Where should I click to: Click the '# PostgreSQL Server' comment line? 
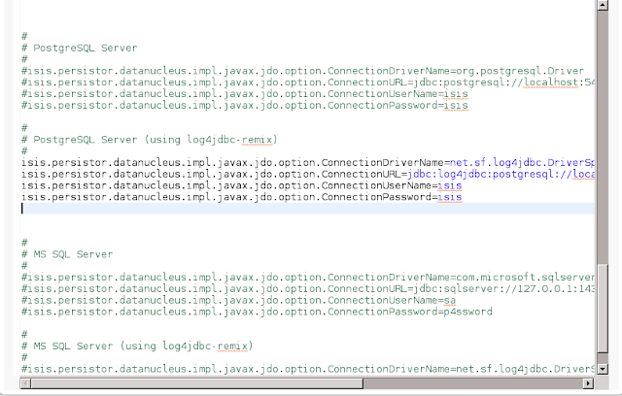(80, 48)
